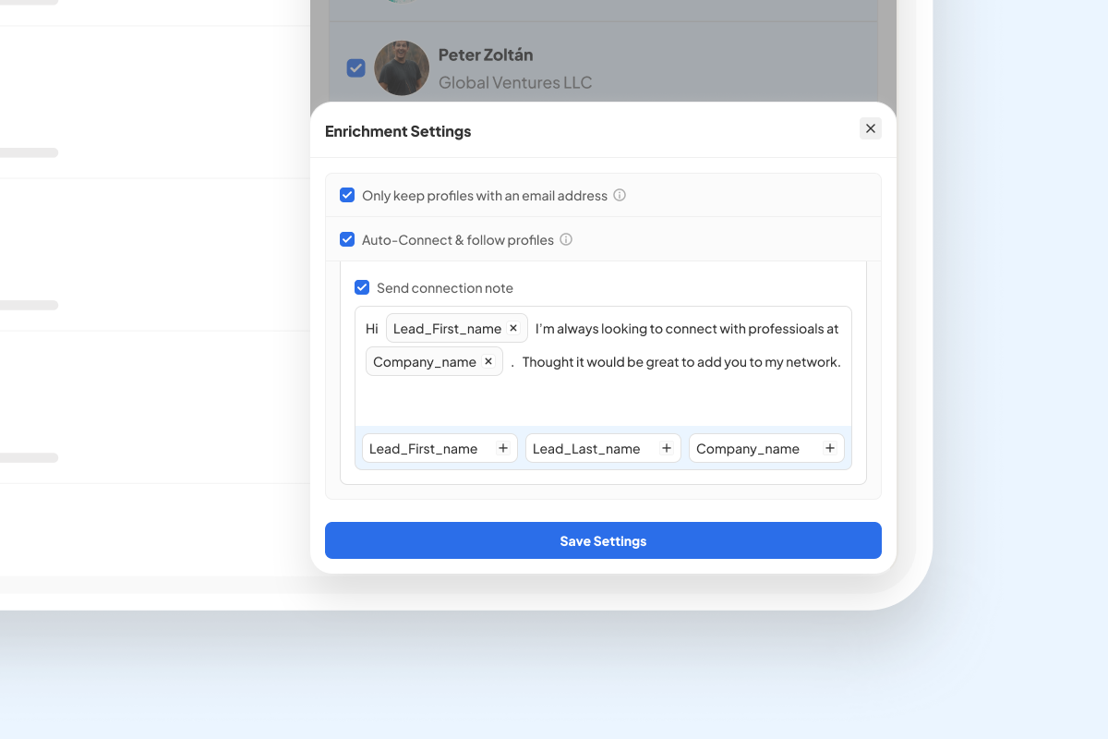
Task: Remove the Lead_First_name token from the note
Action: coord(513,328)
